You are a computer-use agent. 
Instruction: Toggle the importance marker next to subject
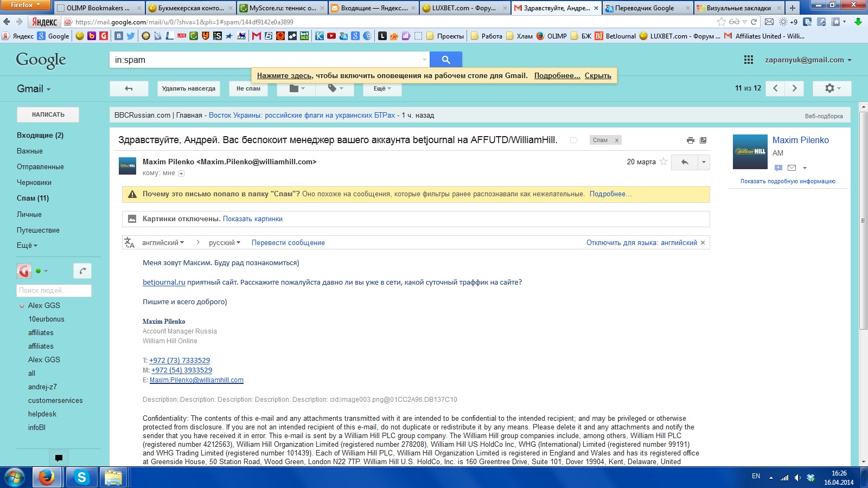573,140
